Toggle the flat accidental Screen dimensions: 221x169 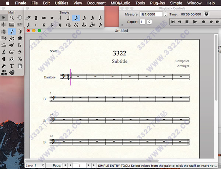(52, 25)
